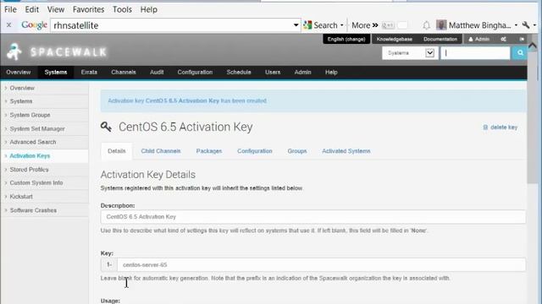Click the delete key link

501,128
